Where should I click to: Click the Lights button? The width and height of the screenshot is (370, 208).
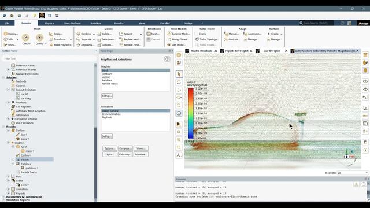click(x=110, y=154)
